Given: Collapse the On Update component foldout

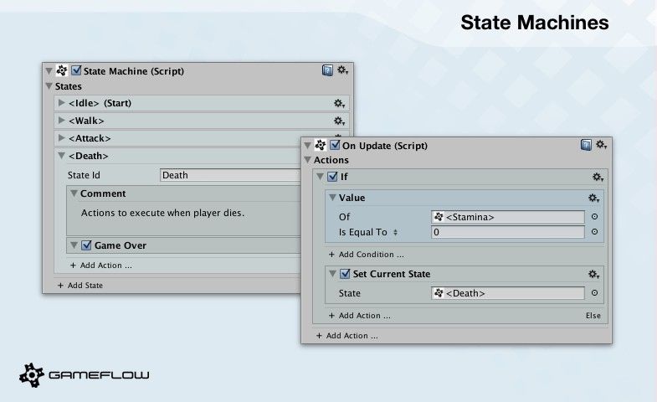Looking at the screenshot, I should coord(307,146).
